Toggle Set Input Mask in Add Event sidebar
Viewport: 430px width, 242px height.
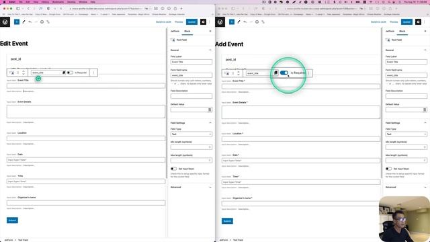(388, 169)
